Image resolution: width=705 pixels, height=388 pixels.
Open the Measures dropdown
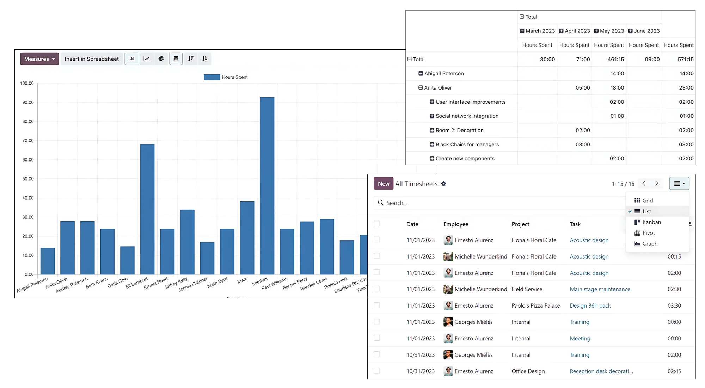point(39,59)
